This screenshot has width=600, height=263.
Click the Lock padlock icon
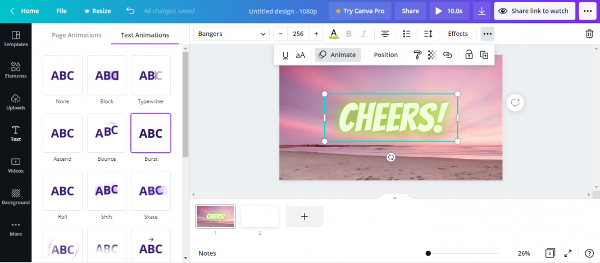(469, 55)
